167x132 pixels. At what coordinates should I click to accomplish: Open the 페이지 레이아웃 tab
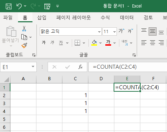click(74, 18)
